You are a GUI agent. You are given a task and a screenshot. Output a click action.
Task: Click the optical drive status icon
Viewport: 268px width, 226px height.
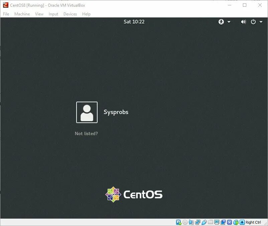tap(185, 222)
